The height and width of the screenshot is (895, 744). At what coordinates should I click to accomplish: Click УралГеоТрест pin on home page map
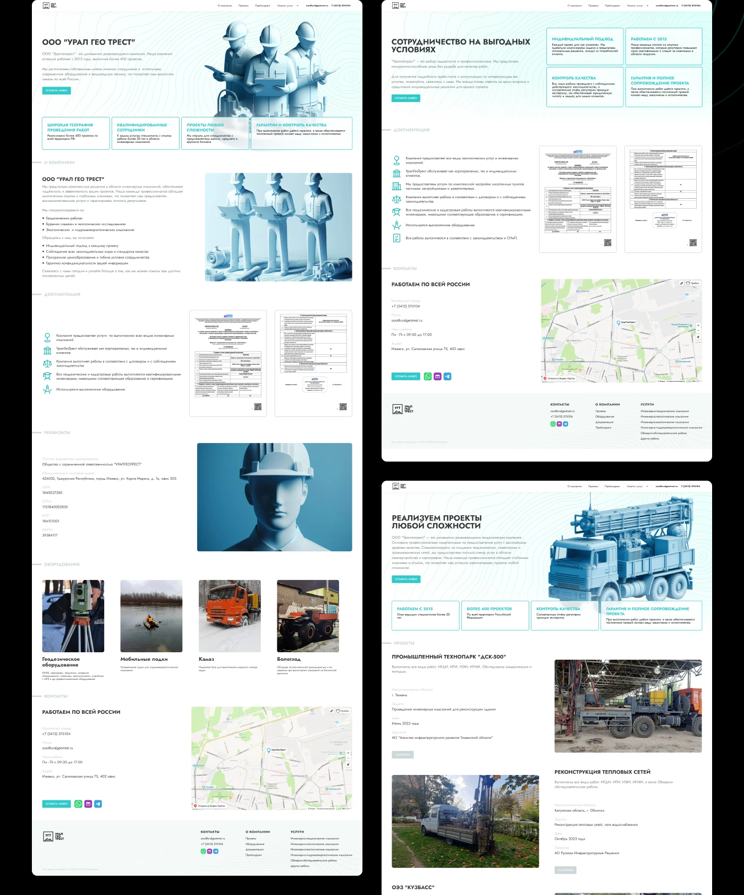click(x=269, y=751)
